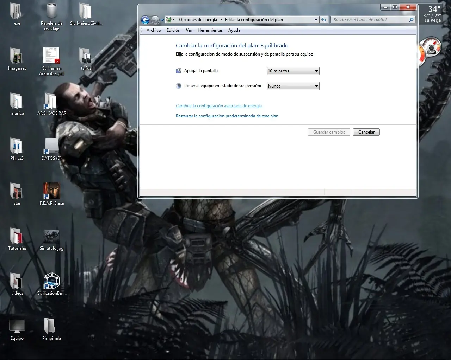Viewport: 451px width, 360px height.
Task: Click the window resize grip corner
Action: coord(414,194)
